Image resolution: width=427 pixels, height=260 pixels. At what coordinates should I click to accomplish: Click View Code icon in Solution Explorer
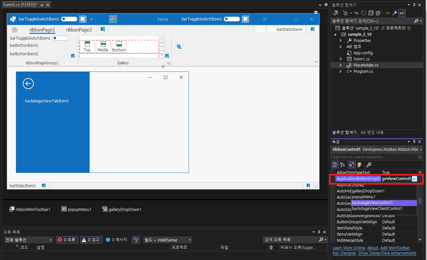tap(388, 13)
